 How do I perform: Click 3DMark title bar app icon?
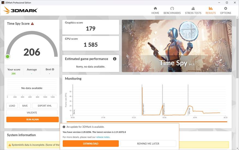(3, 3)
